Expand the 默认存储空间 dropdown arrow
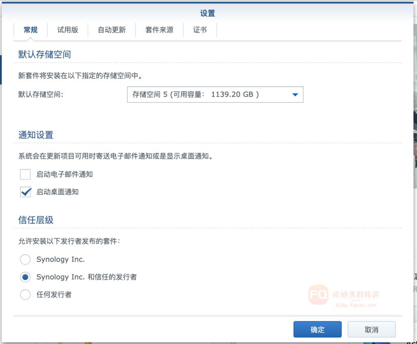The image size is (417, 344). (295, 95)
